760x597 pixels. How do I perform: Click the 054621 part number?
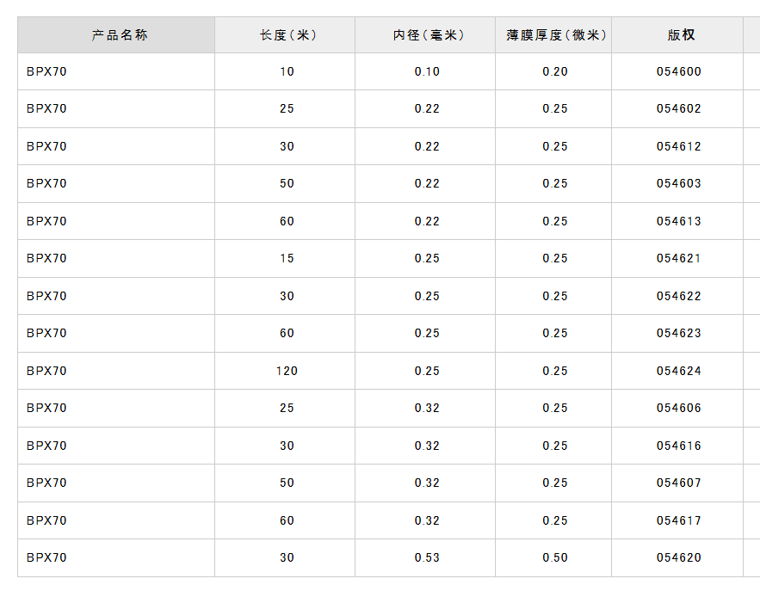(679, 258)
